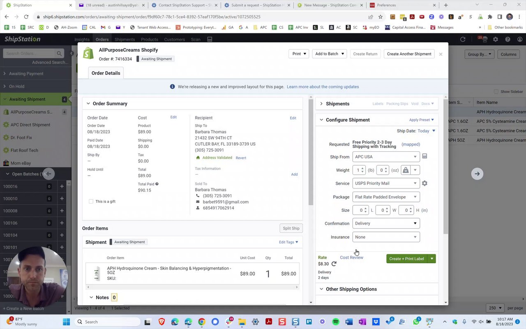Click the weight scale icon button
The image size is (526, 329).
(406, 170)
